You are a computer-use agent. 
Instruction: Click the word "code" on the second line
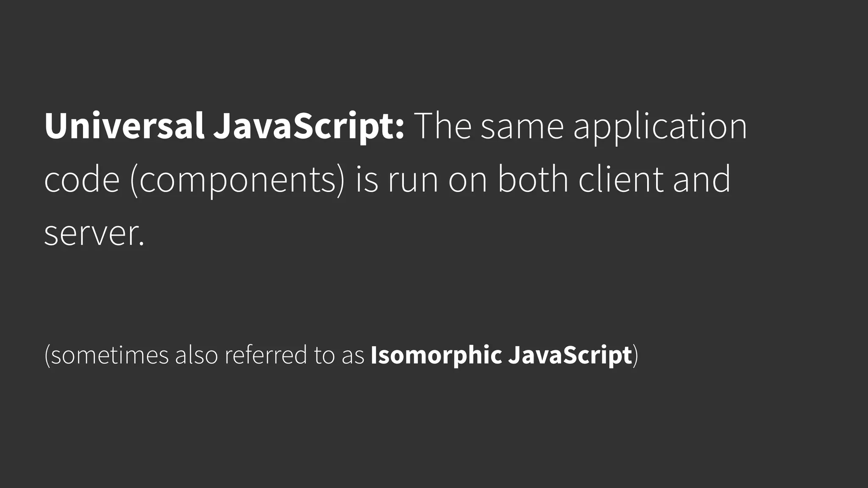coord(82,180)
